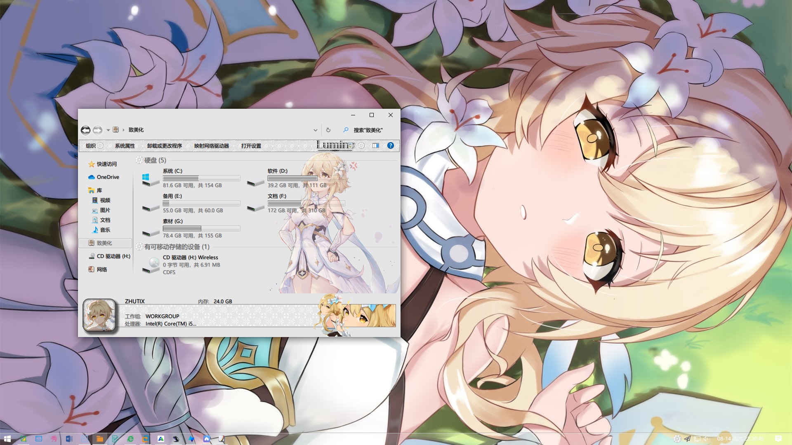The width and height of the screenshot is (792, 445).
Task: Click the 内存 24.0 GB value
Action: click(x=223, y=302)
